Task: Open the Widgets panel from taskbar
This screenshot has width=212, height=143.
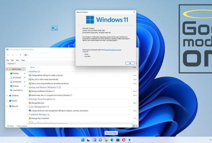Action: 94,140
